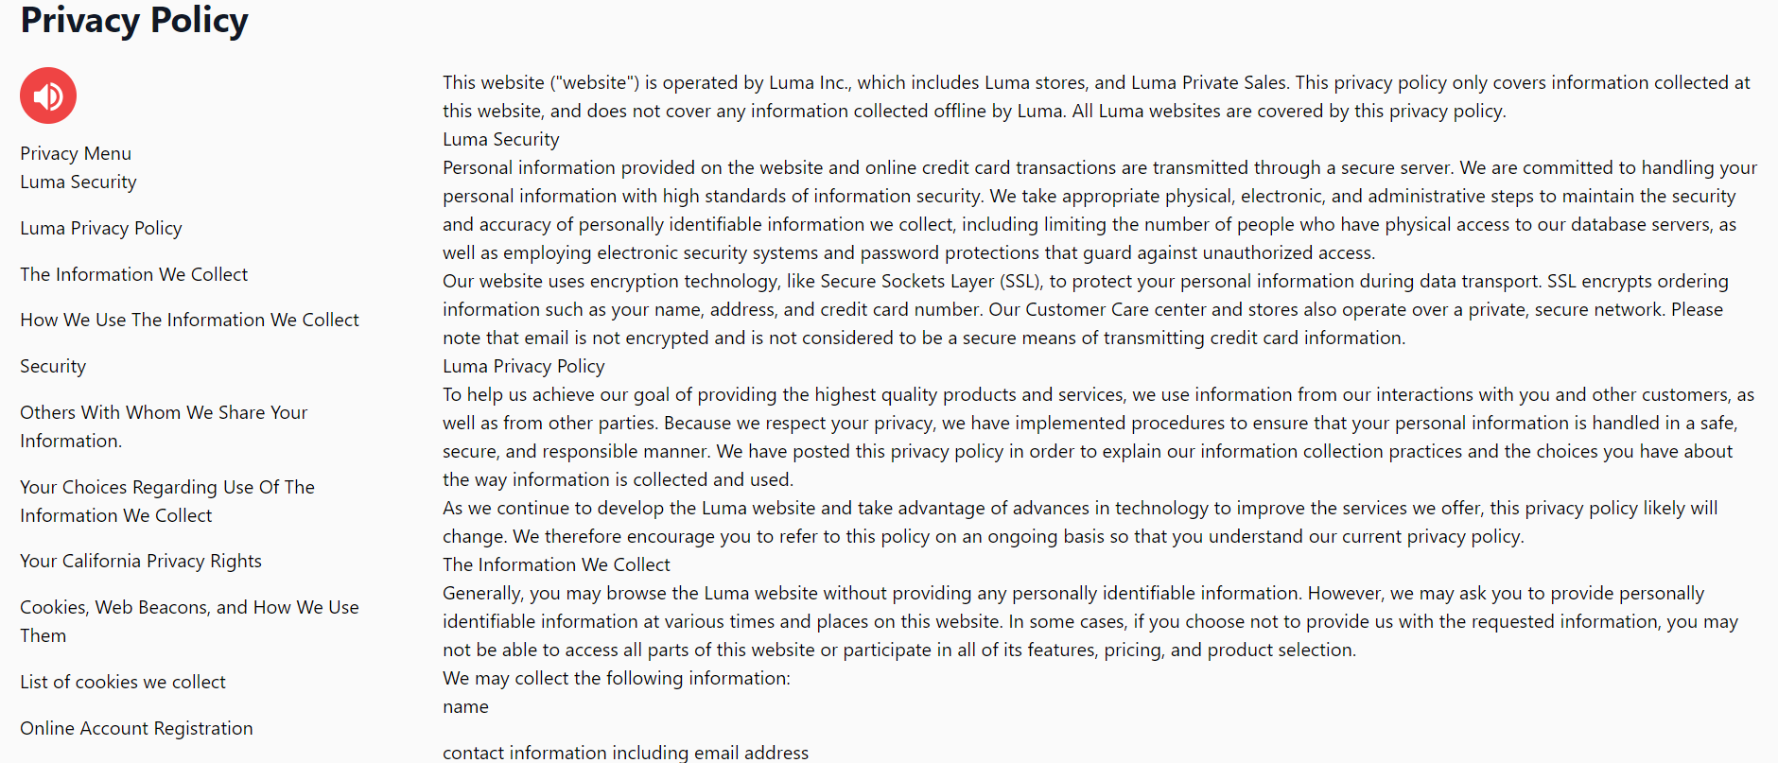
Task: Click the Luma Privacy Policy content heading
Action: (x=523, y=366)
